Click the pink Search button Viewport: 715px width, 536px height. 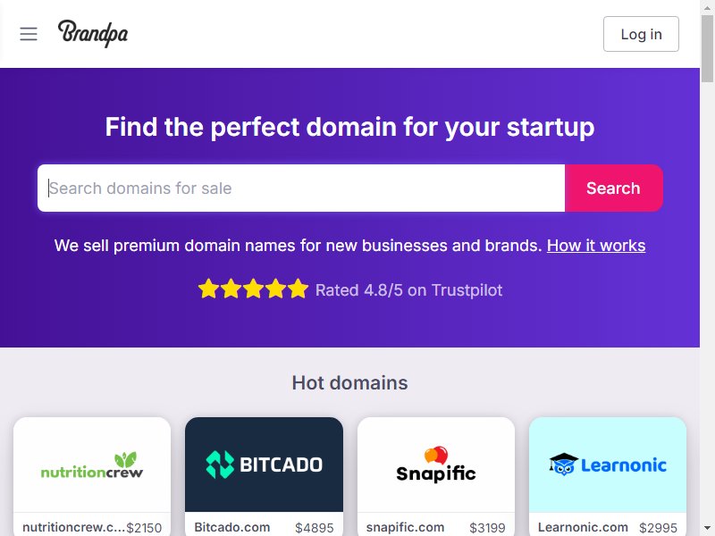pyautogui.click(x=613, y=188)
